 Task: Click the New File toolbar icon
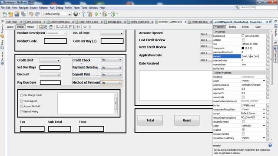(5, 14)
